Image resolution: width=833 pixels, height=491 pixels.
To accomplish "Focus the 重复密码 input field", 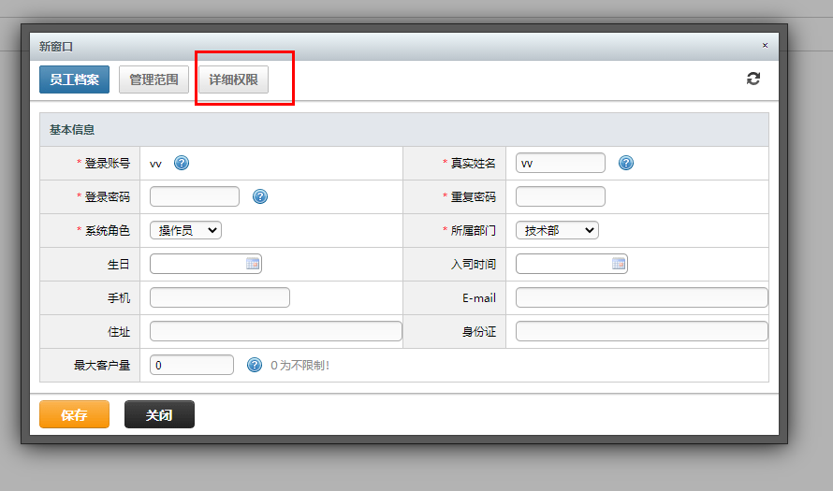I will tap(561, 196).
